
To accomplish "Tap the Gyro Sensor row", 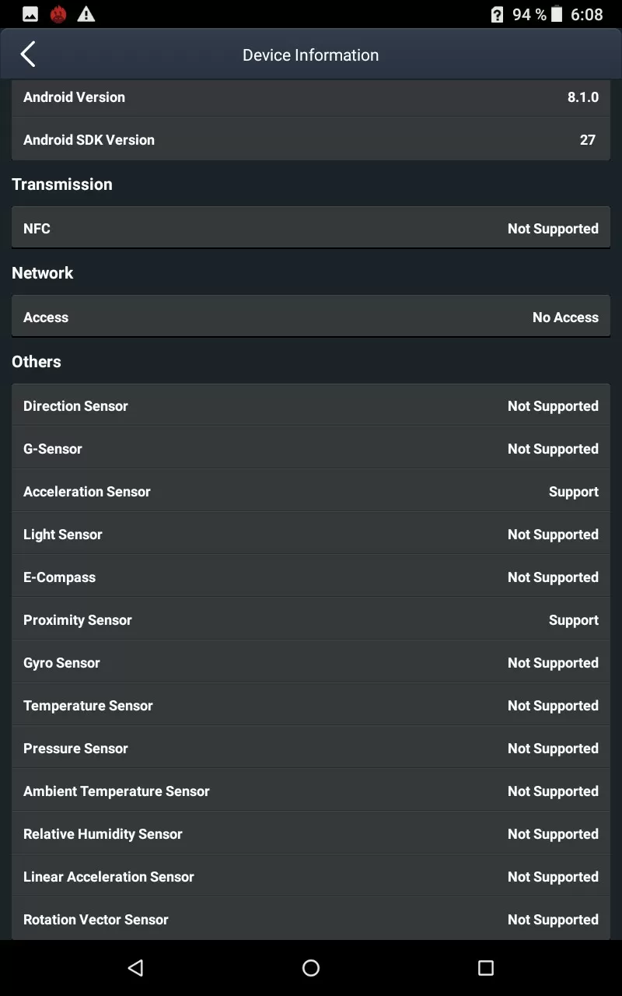I will (311, 662).
